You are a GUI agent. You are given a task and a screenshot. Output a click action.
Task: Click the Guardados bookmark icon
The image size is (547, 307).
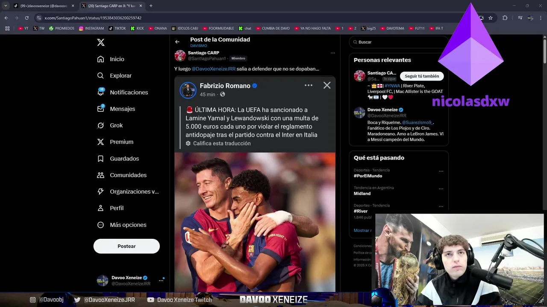click(100, 159)
